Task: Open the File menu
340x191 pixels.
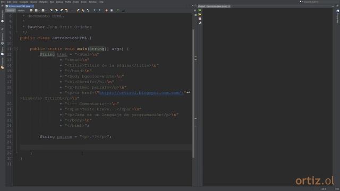Action: pos(3,2)
